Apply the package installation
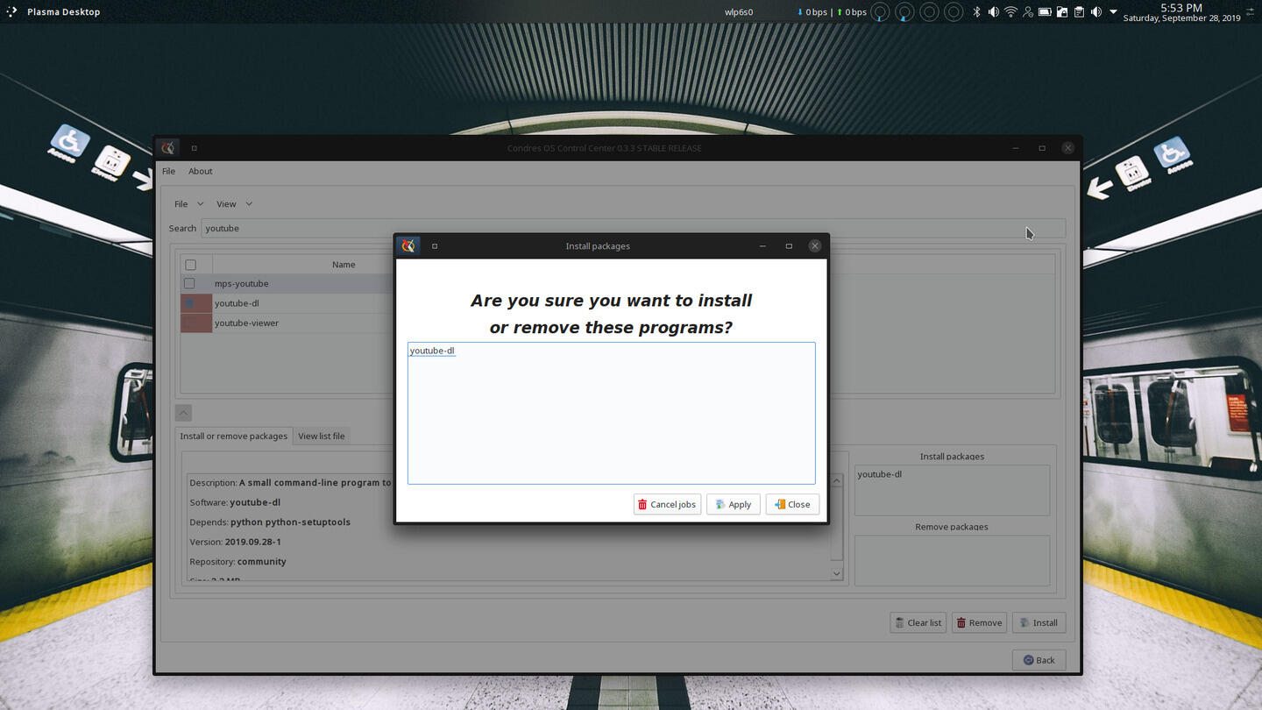This screenshot has height=710, width=1262. point(733,504)
